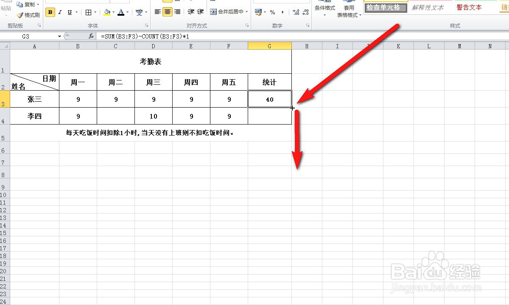The width and height of the screenshot is (509, 305).
Task: Click the comma style icon in 数字 group
Action: point(283,12)
